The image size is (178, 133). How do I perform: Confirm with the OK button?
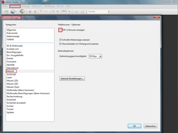coord(135,126)
